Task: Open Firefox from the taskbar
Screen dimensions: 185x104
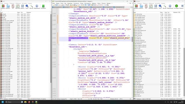Action: pyautogui.click(x=29, y=102)
